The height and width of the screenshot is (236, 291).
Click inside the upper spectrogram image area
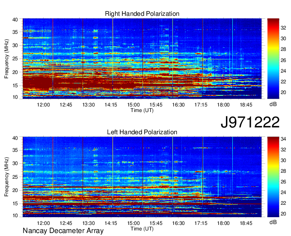pyautogui.click(x=142, y=59)
